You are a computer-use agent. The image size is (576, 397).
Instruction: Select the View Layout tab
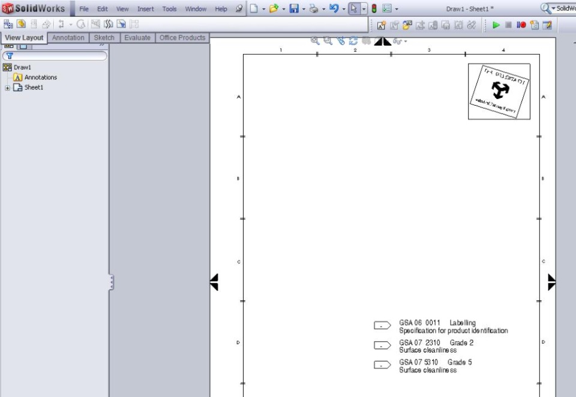pyautogui.click(x=24, y=37)
